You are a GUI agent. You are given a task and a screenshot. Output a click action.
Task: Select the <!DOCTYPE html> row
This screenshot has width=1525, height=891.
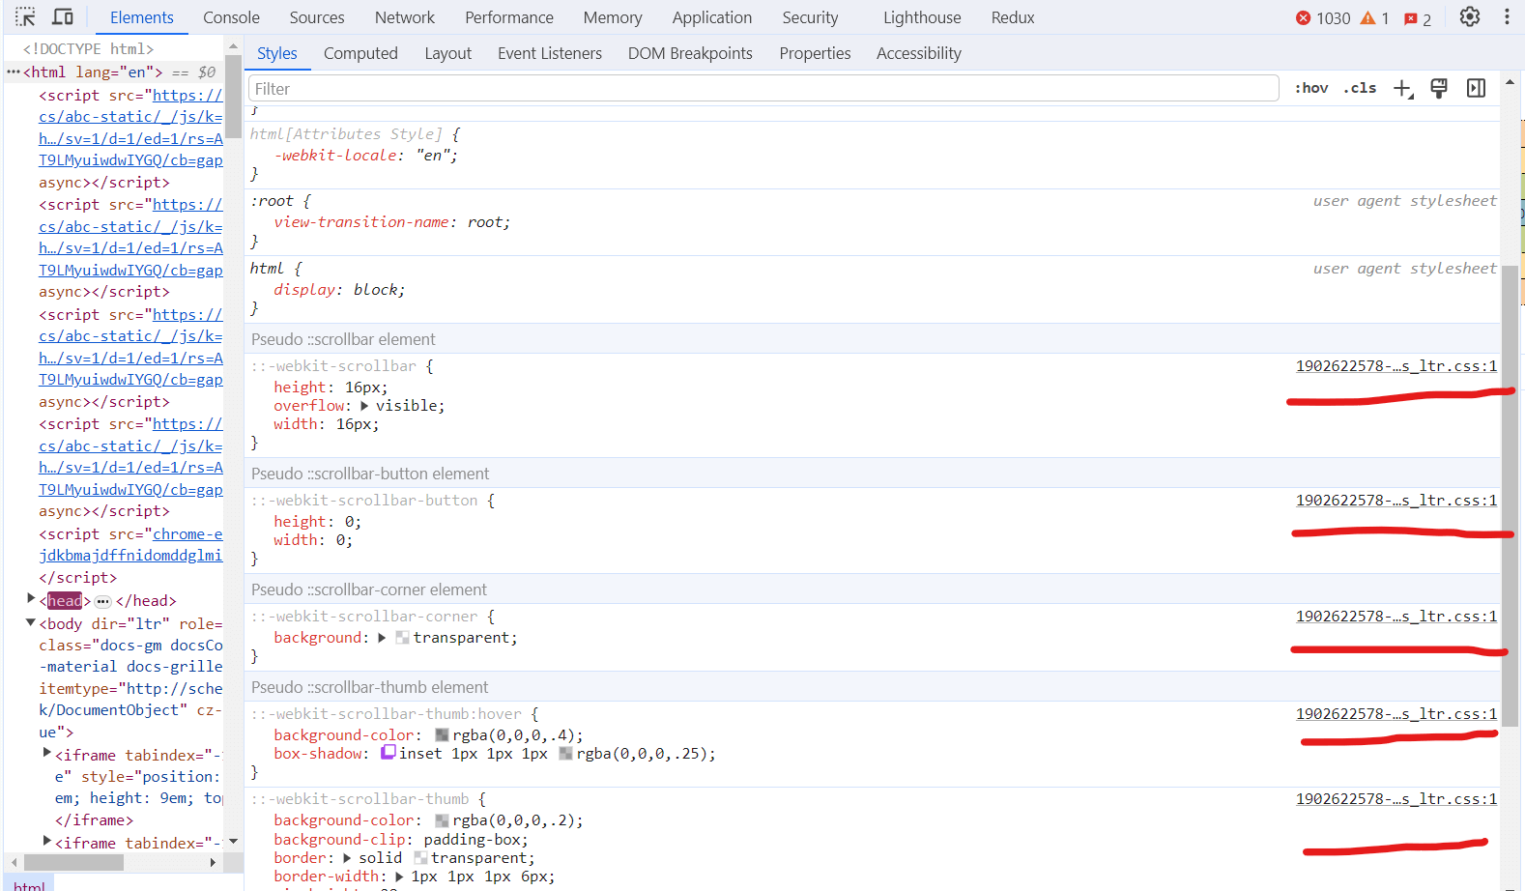88,48
